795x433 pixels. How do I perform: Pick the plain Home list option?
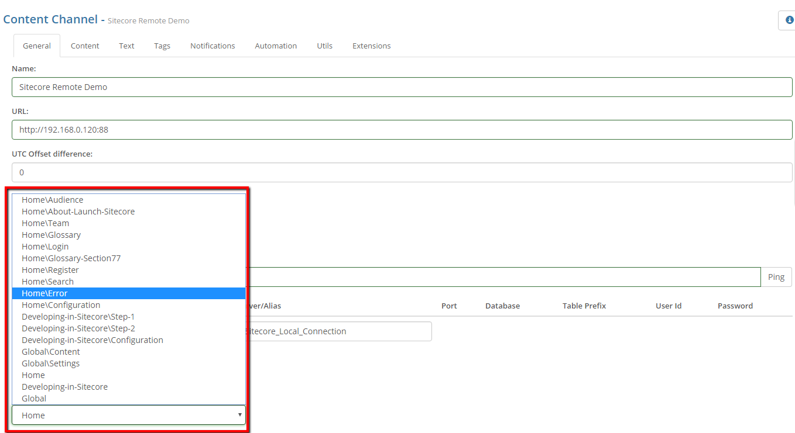pyautogui.click(x=129, y=375)
